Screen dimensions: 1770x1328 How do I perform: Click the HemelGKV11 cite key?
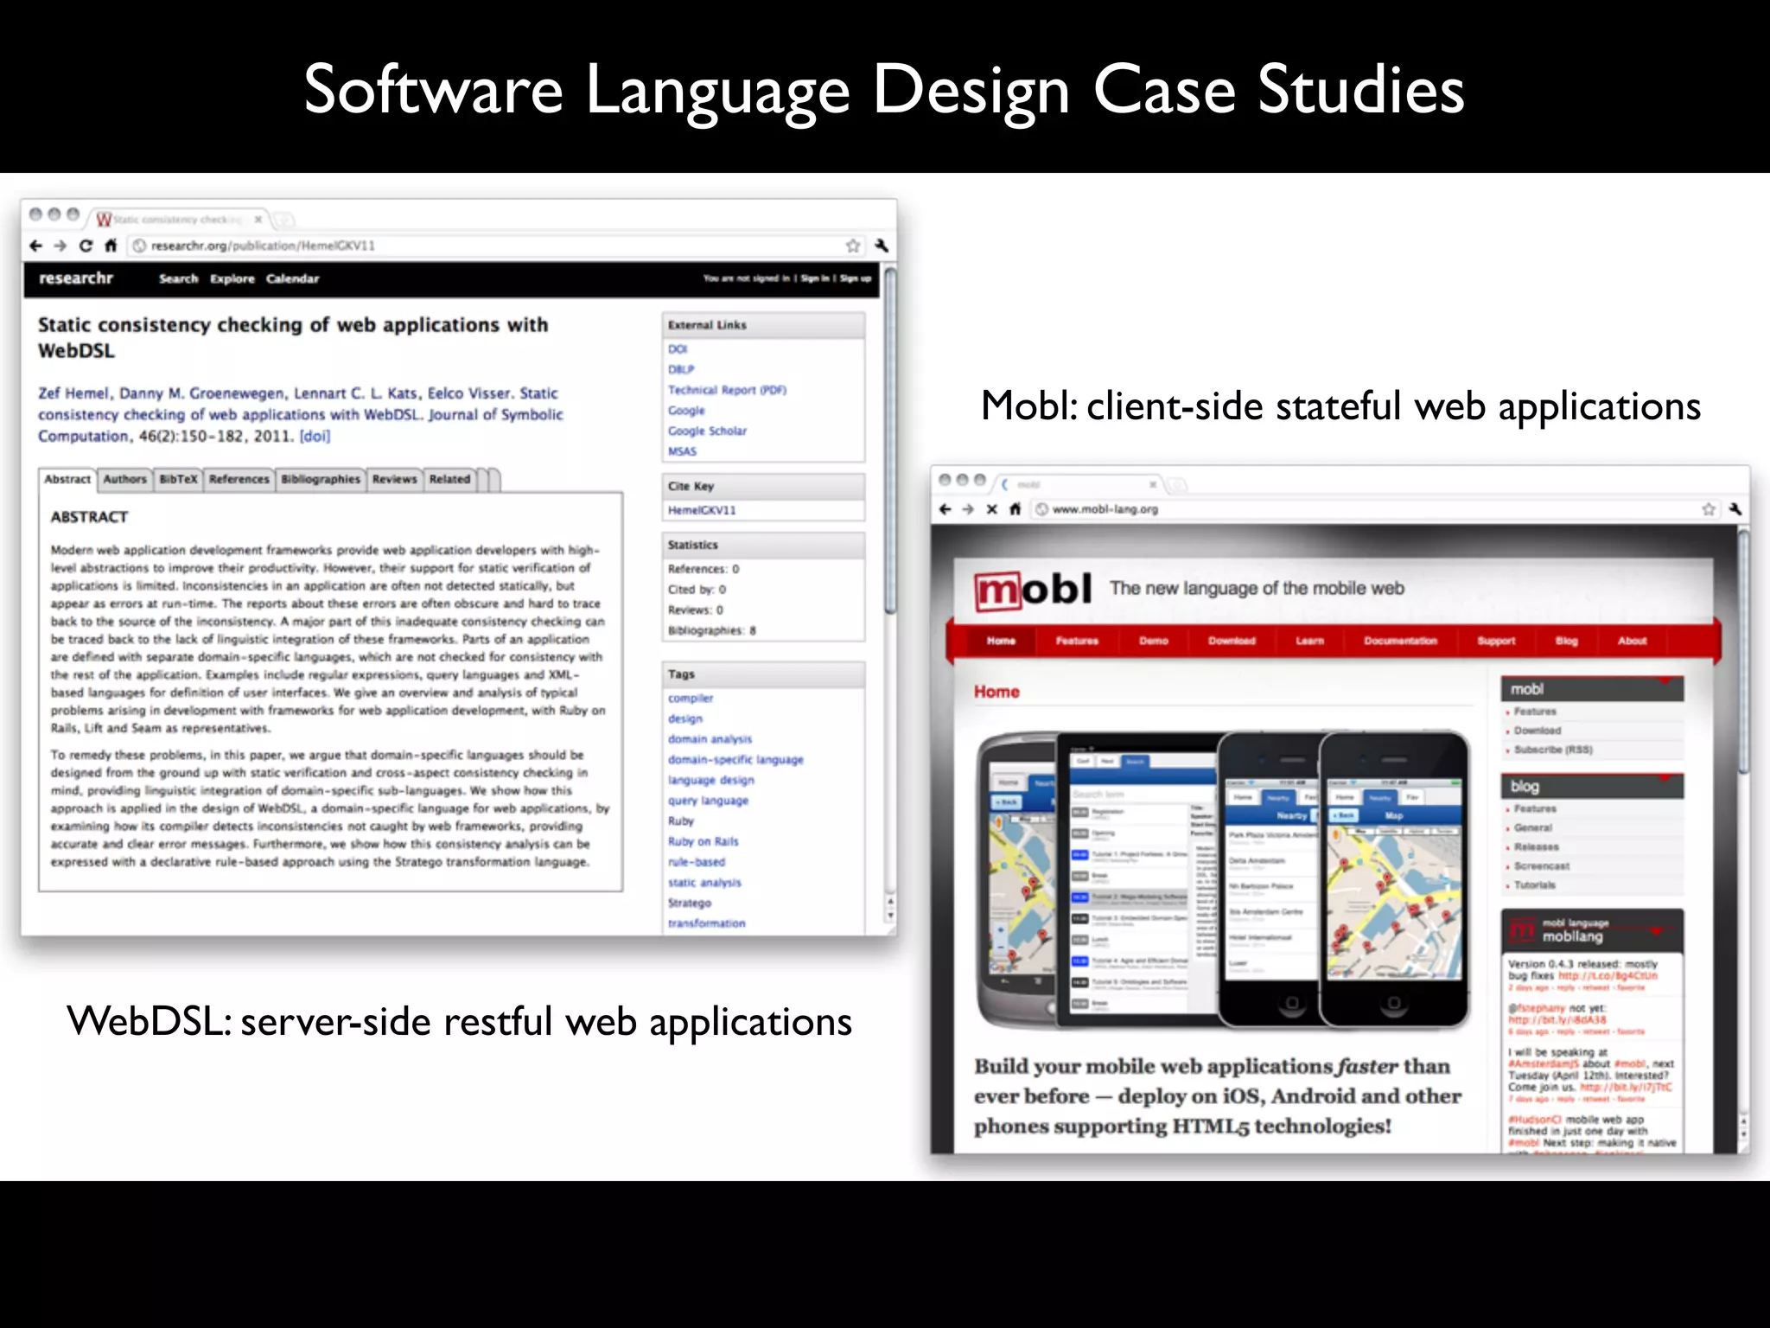[x=702, y=510]
